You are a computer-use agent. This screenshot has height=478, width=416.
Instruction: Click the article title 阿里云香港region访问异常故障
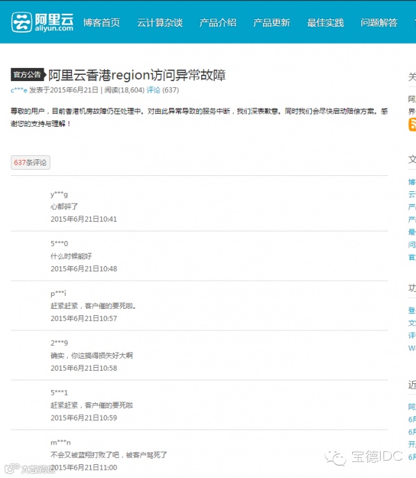coord(137,75)
